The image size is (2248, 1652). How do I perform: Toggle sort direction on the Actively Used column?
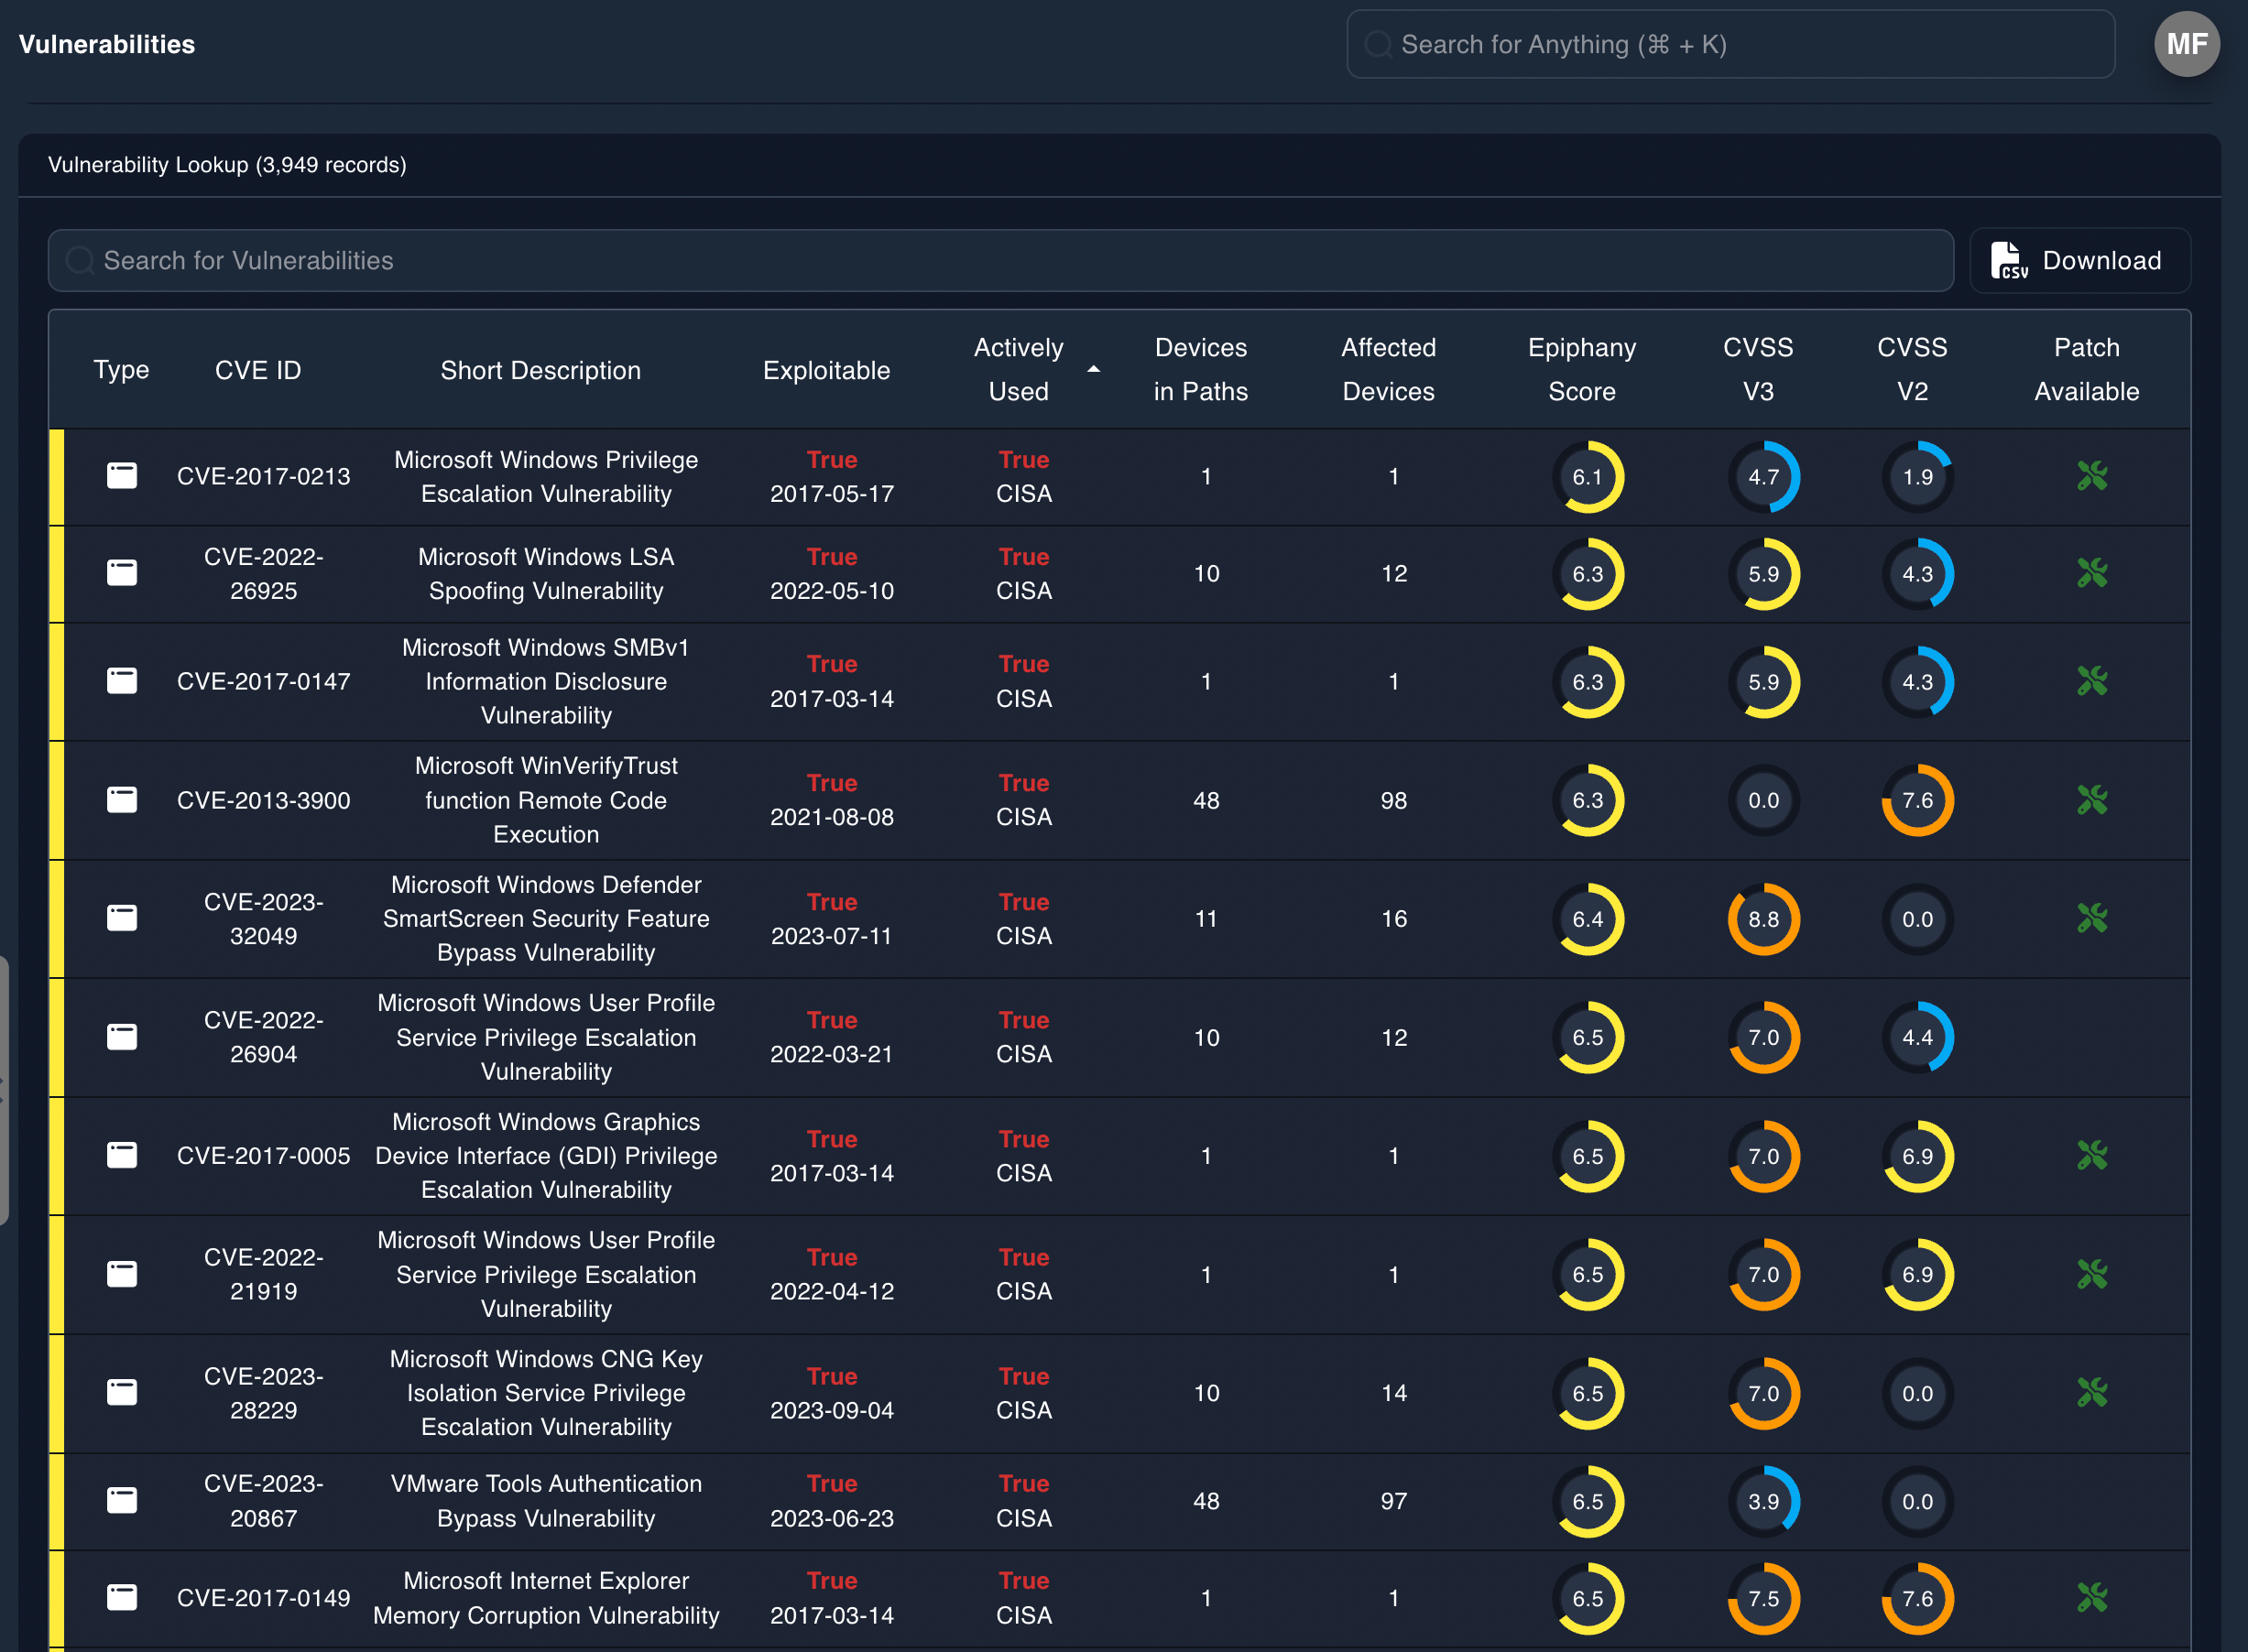point(1095,369)
